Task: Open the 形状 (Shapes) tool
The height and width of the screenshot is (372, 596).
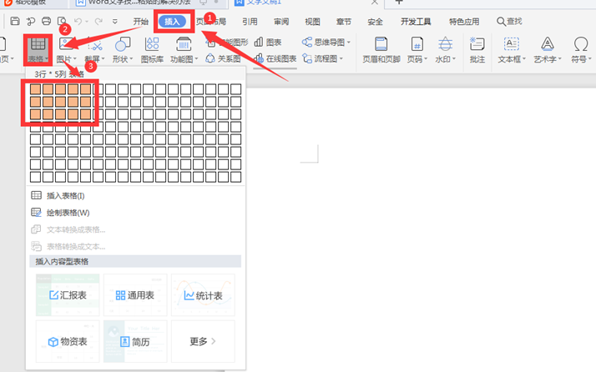Action: 123,49
